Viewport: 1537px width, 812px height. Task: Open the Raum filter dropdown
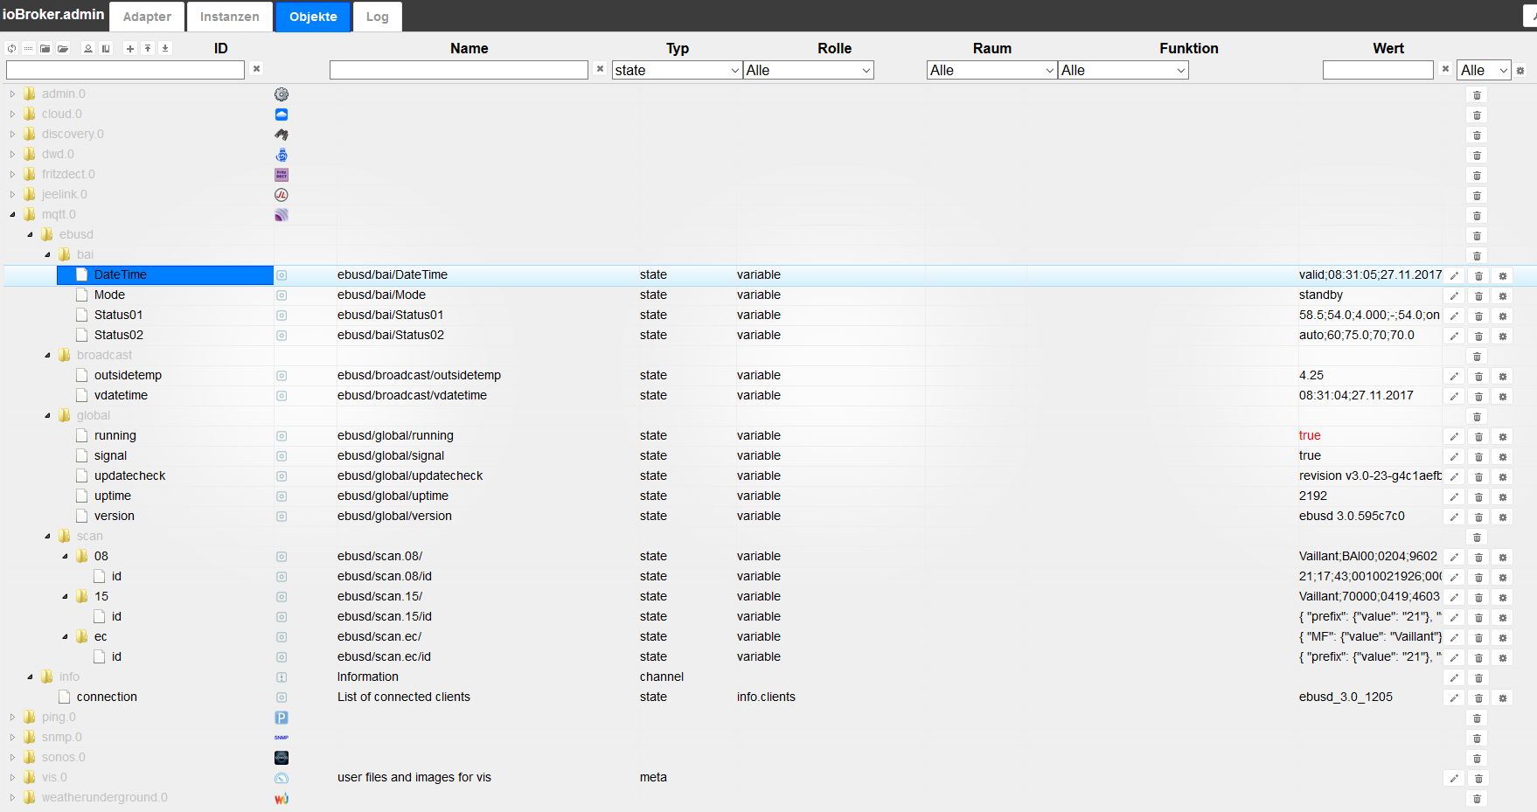point(991,70)
